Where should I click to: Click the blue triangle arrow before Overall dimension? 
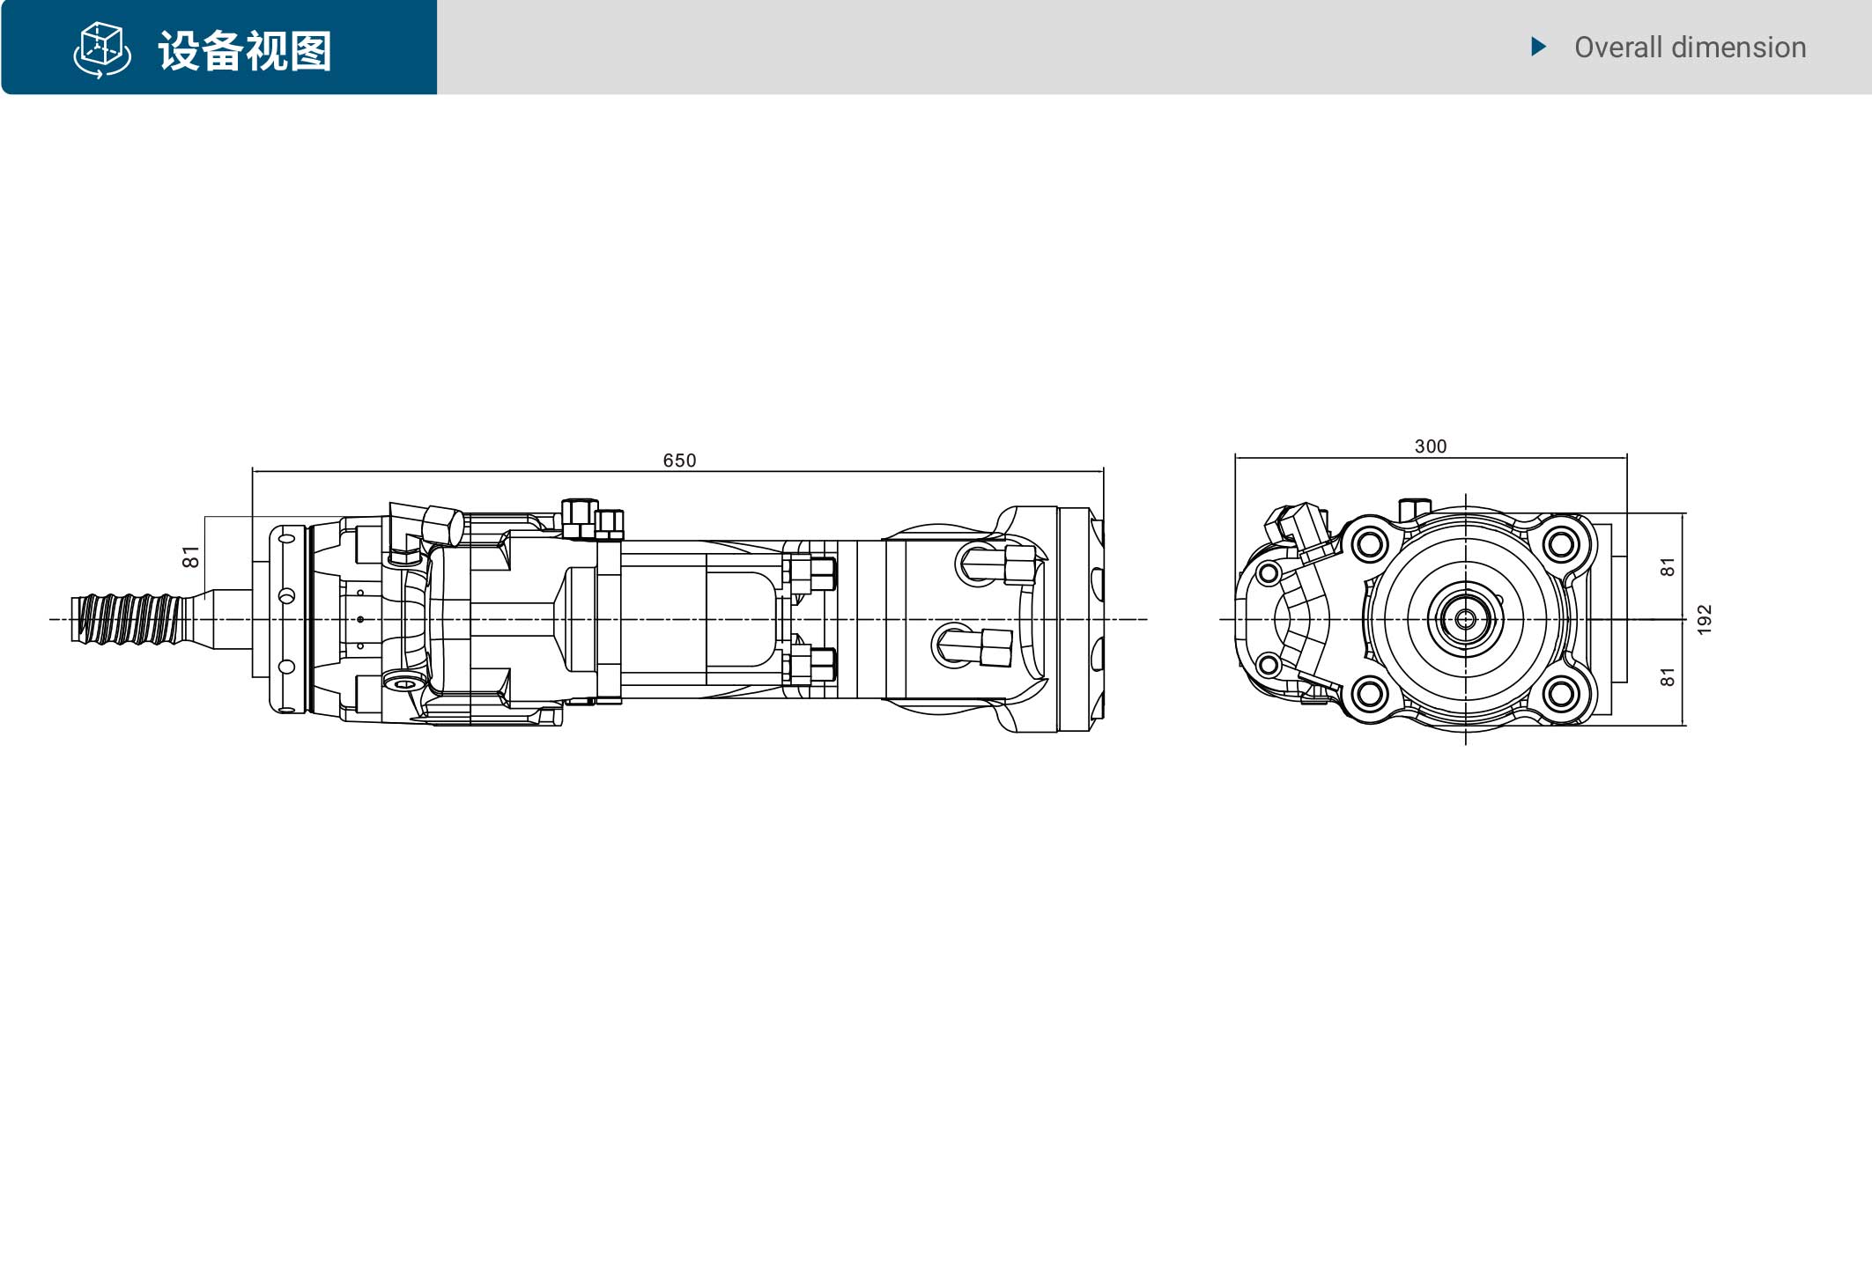[x=1539, y=47]
